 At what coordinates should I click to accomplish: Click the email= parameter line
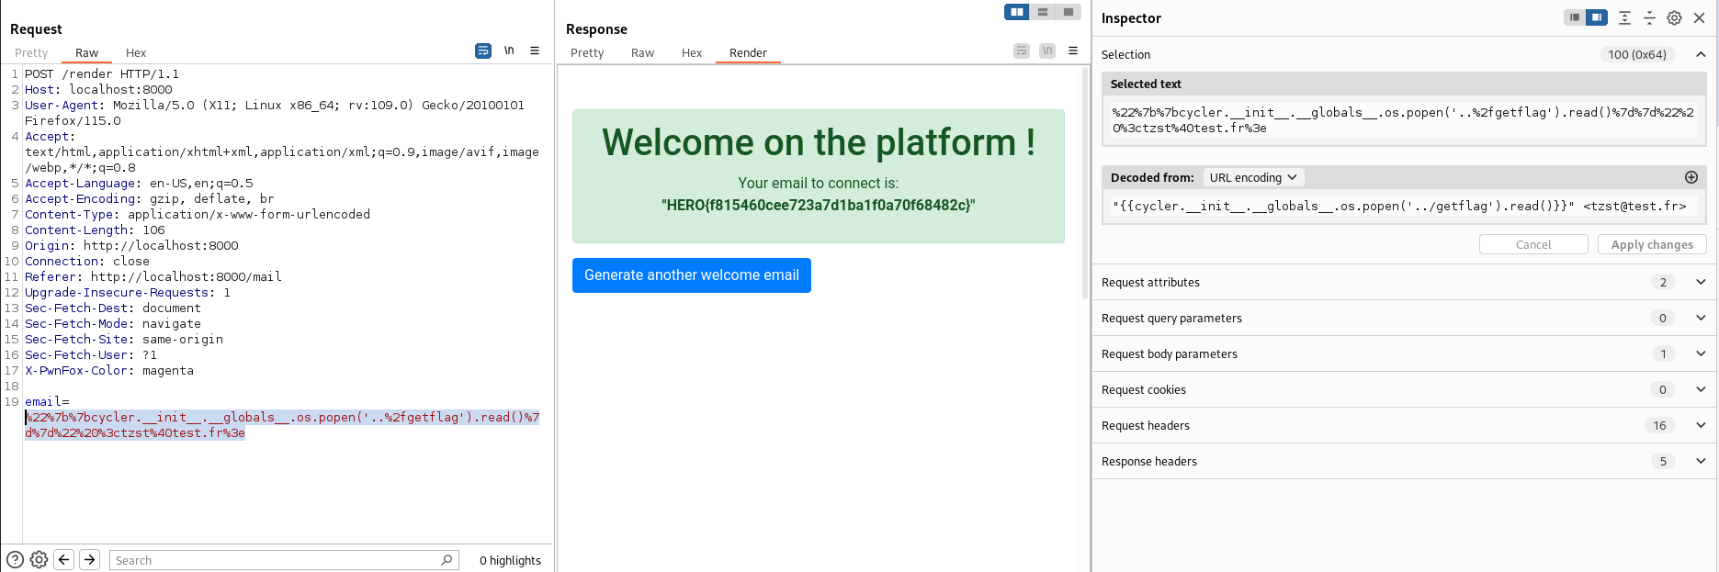(47, 402)
